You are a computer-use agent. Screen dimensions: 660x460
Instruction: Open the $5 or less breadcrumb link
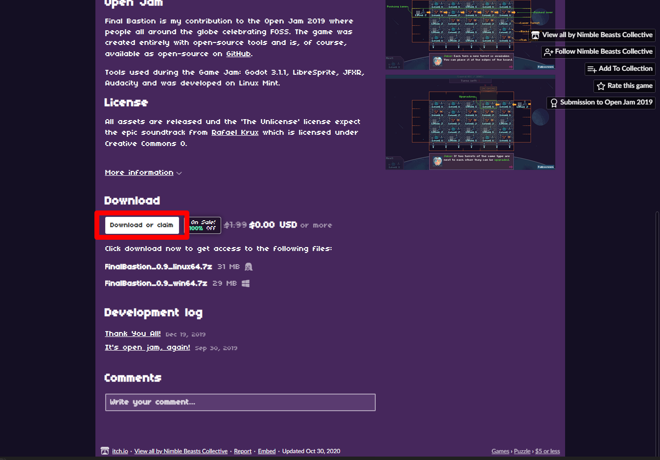(547, 451)
